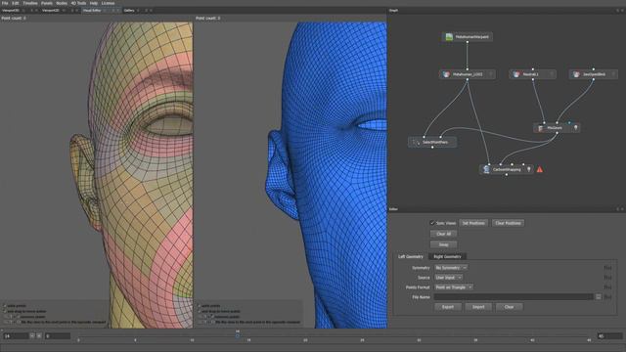626x352 pixels.
Task: Open the License menu
Action: coord(108,3)
